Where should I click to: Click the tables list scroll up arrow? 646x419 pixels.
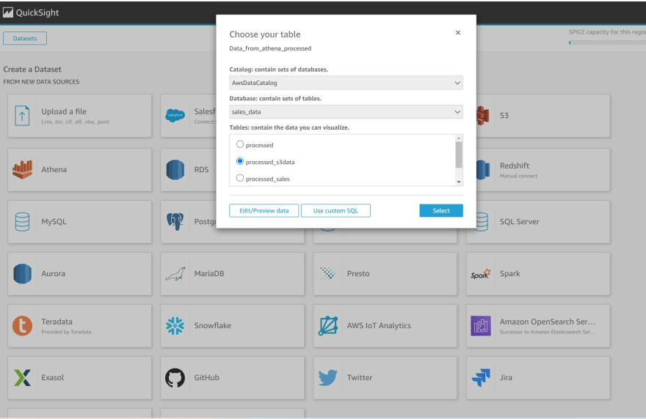click(x=459, y=138)
